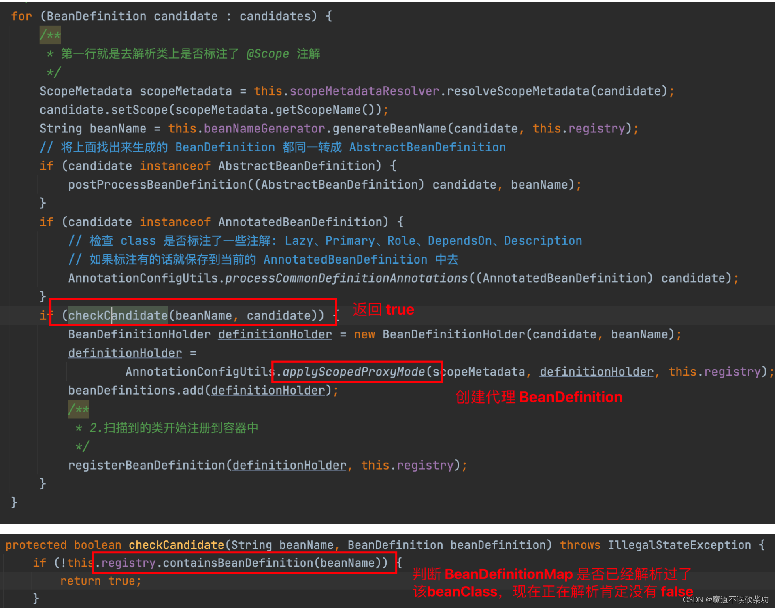Click 'DependsOn' in the annotations comment
The width and height of the screenshot is (775, 608).
click(460, 241)
